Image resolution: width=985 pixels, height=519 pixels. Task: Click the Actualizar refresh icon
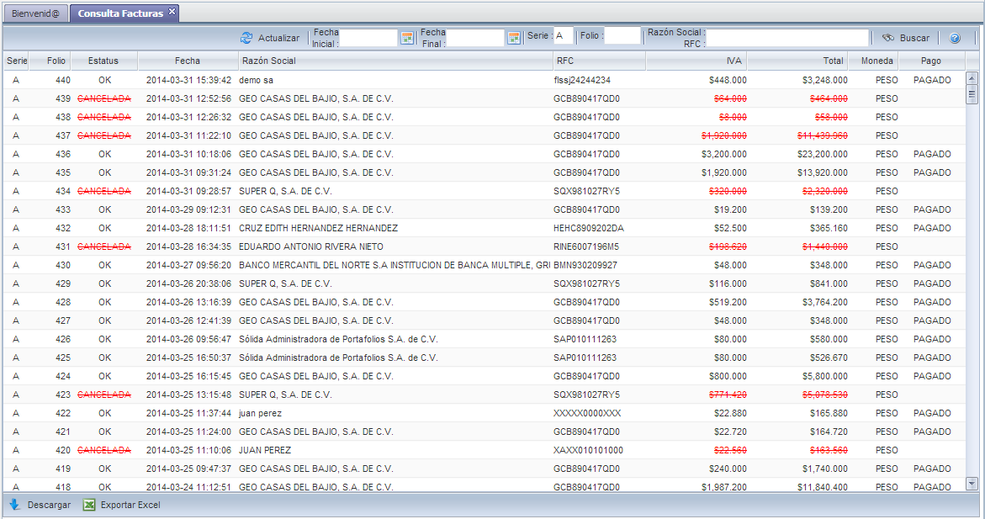[x=246, y=38]
